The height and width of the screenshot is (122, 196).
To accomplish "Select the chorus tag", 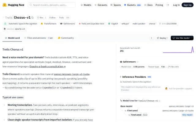I will 152,24.
